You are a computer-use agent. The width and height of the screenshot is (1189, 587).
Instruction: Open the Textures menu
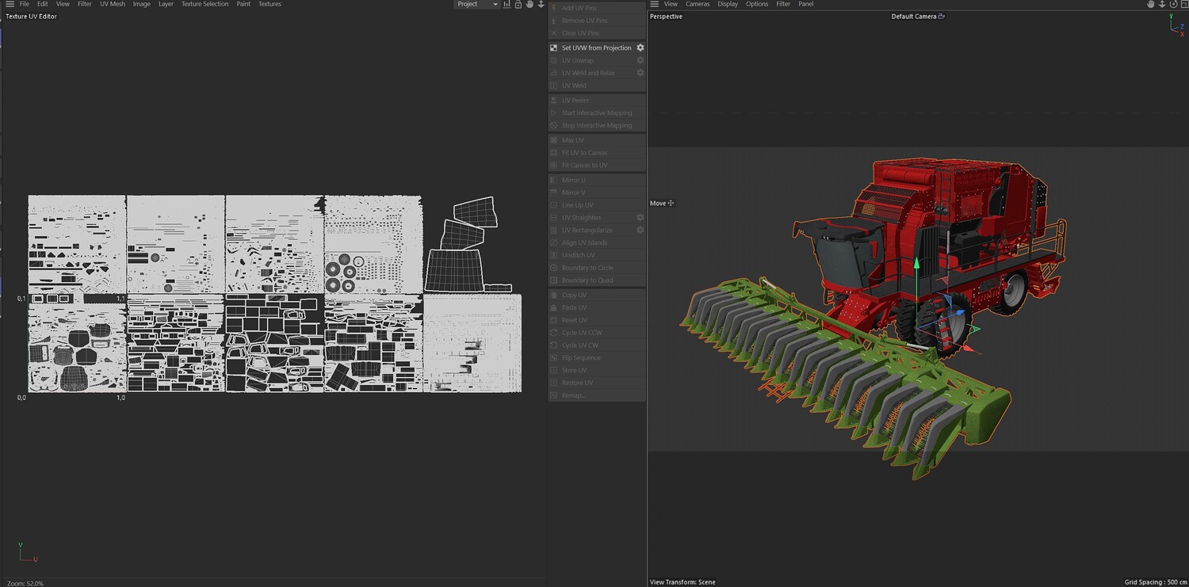(270, 4)
